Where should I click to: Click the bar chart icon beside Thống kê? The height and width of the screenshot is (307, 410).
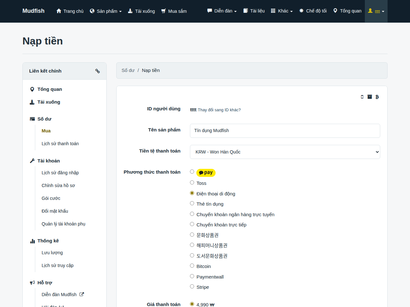(x=32, y=241)
